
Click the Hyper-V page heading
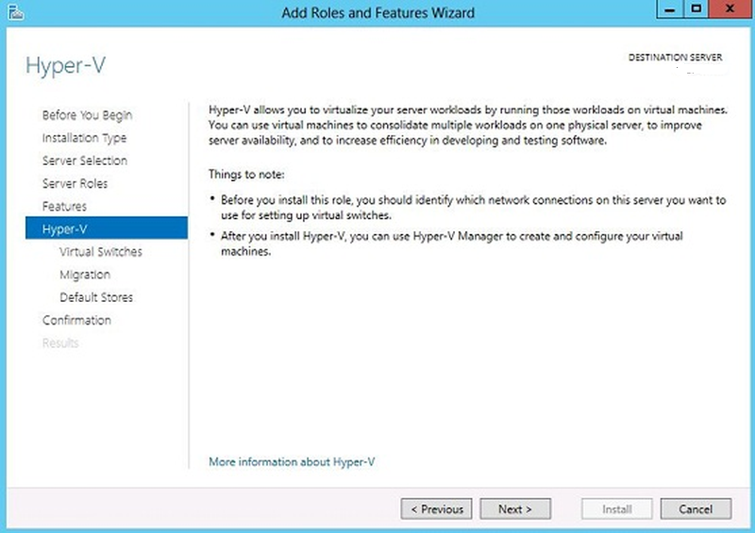click(x=65, y=65)
